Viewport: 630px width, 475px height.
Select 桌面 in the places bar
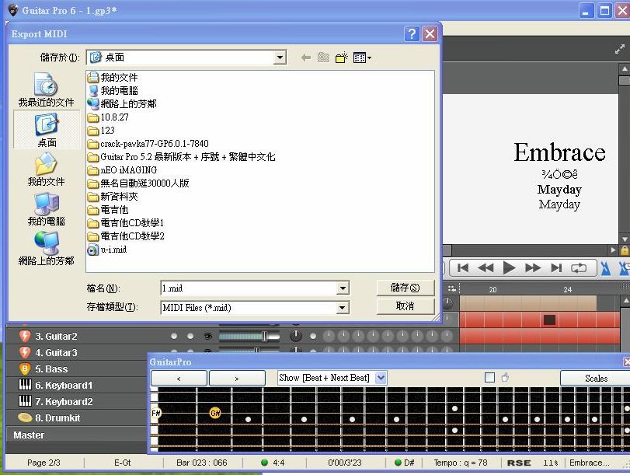[47, 130]
